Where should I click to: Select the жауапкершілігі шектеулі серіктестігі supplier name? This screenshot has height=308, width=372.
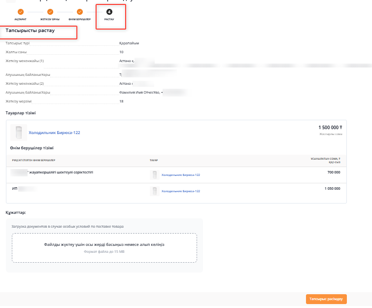point(61,172)
